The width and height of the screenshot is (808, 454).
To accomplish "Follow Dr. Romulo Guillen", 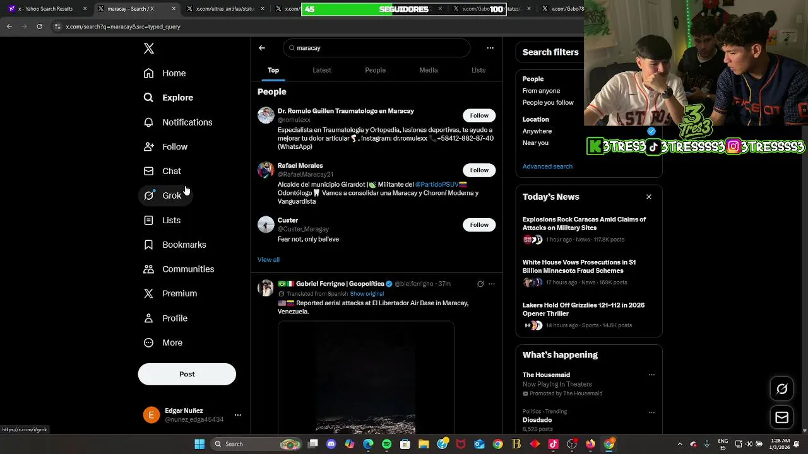I will (479, 115).
